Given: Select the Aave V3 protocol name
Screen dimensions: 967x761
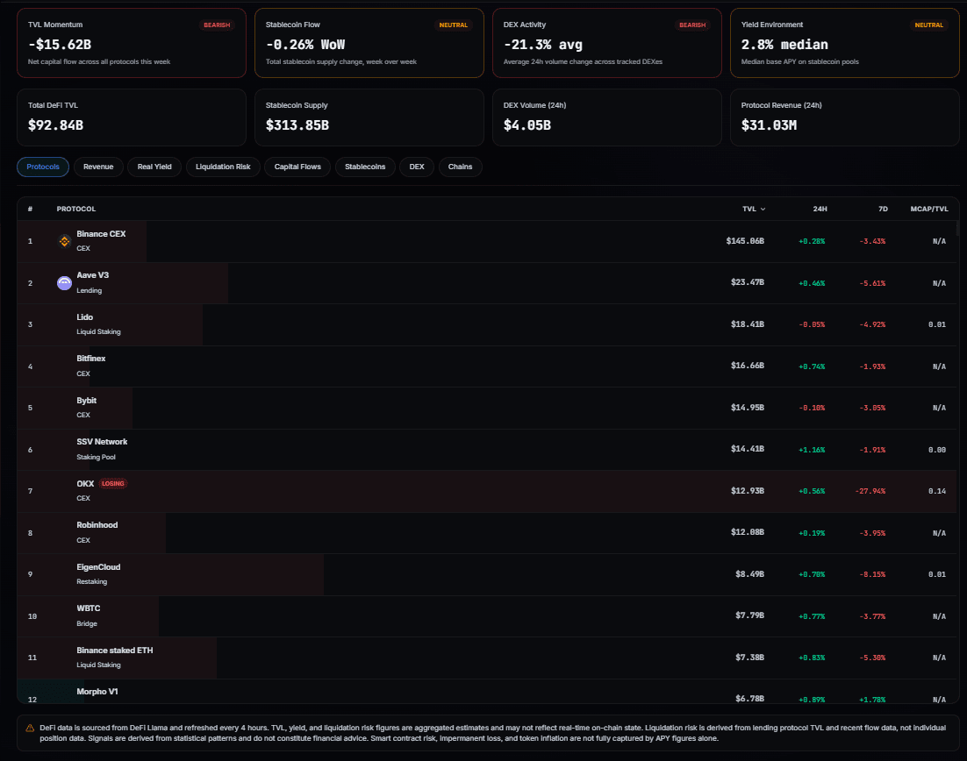Looking at the screenshot, I should point(92,275).
